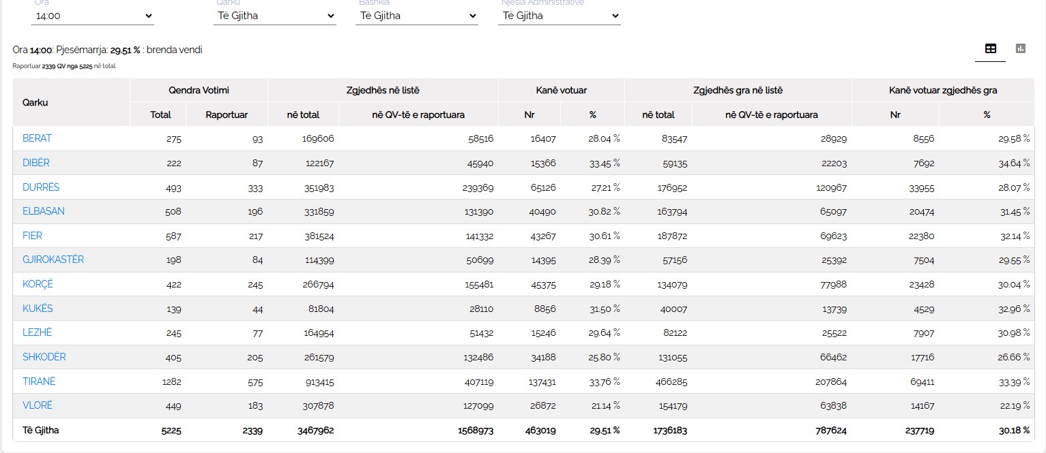Image resolution: width=1046 pixels, height=453 pixels.
Task: Open the BERAT county link
Action: pos(37,138)
